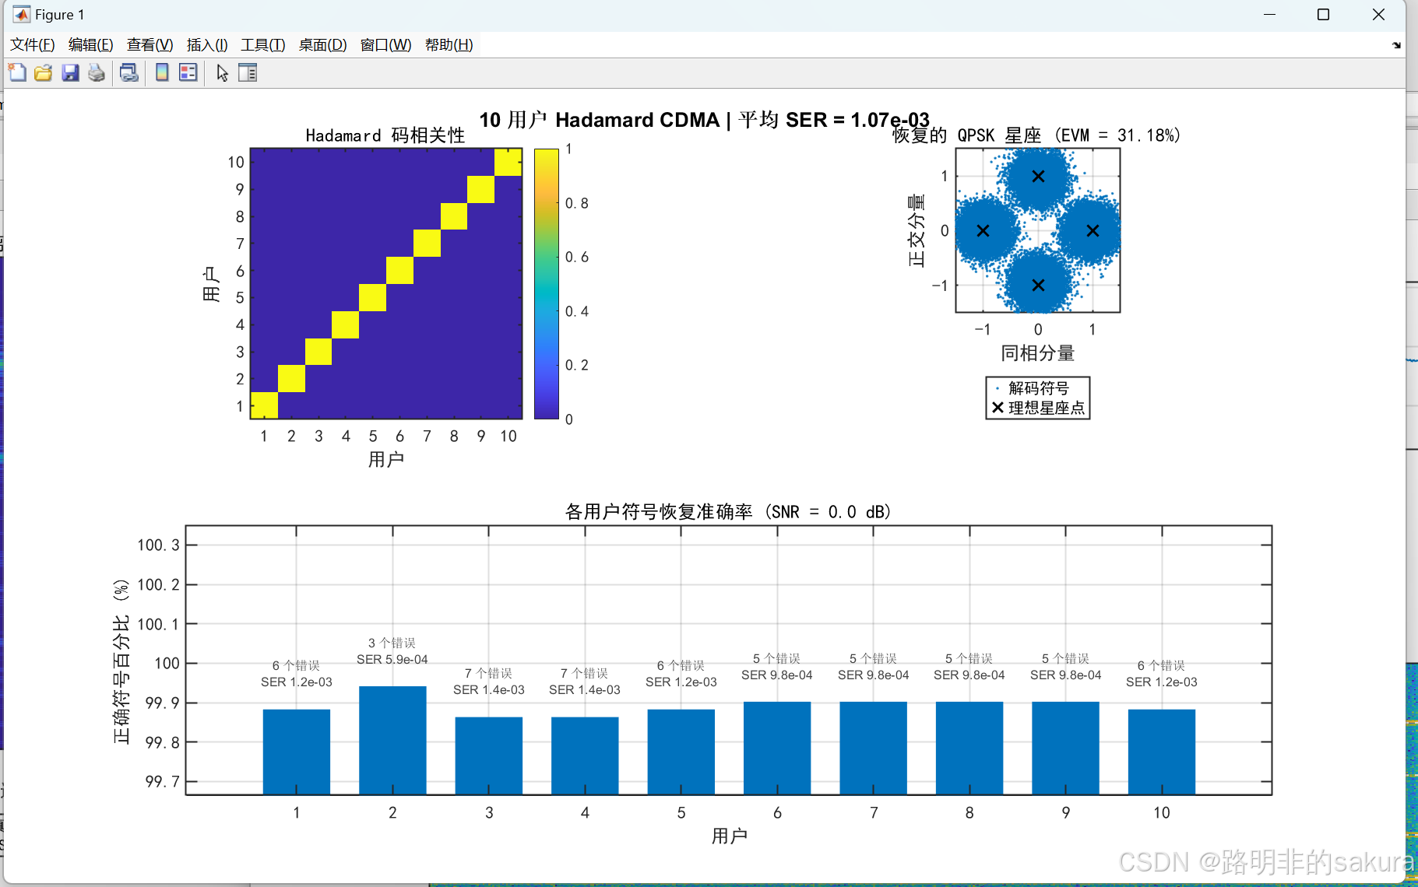Click the '正确符号百分比 (%)' y-axis label

coord(121,661)
